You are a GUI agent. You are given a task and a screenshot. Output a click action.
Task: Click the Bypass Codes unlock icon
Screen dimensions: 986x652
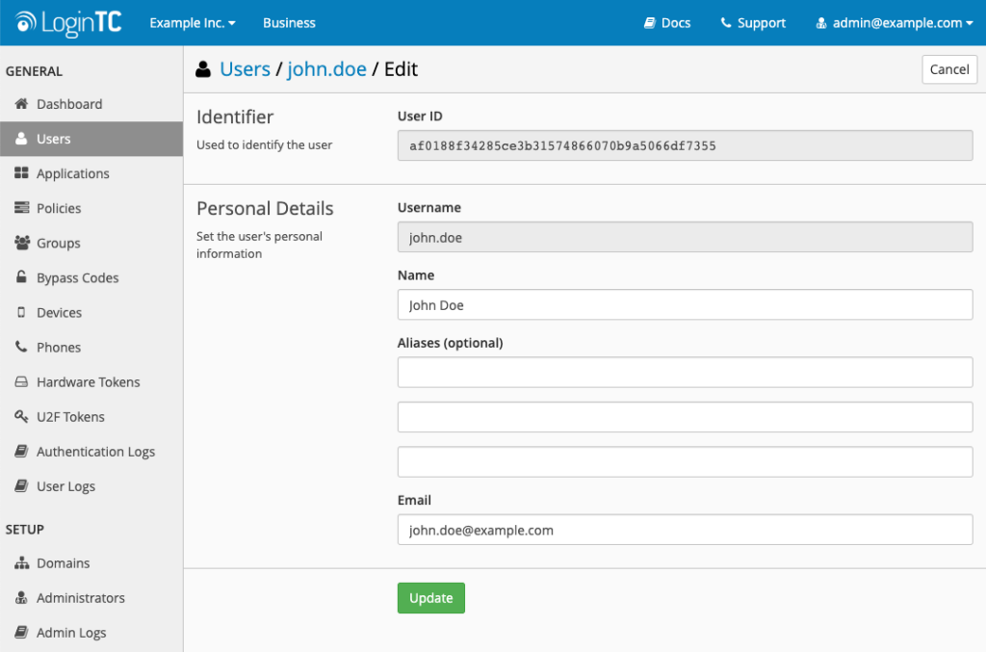point(21,276)
